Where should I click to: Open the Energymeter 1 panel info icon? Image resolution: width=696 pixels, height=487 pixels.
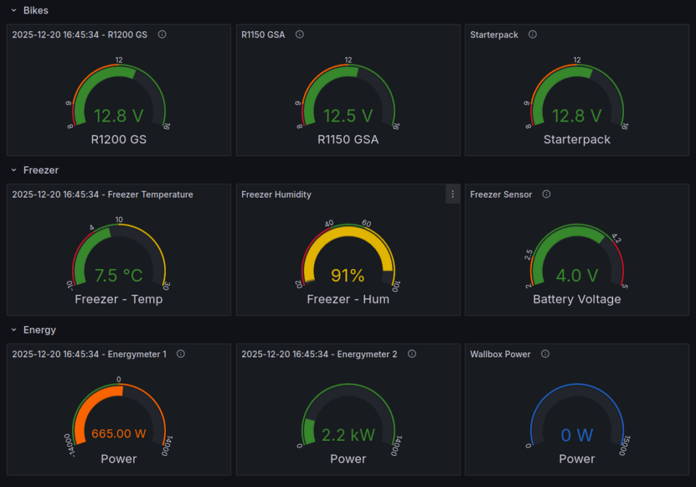click(180, 354)
